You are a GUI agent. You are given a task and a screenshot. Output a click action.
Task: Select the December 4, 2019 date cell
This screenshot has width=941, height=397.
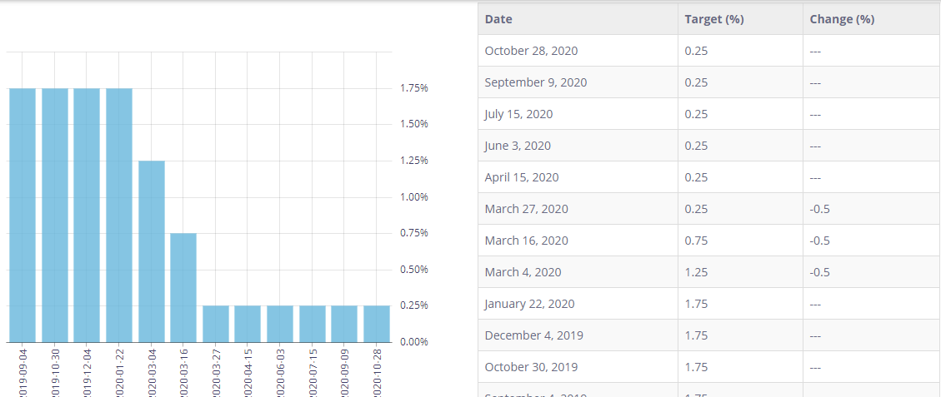tap(533, 335)
